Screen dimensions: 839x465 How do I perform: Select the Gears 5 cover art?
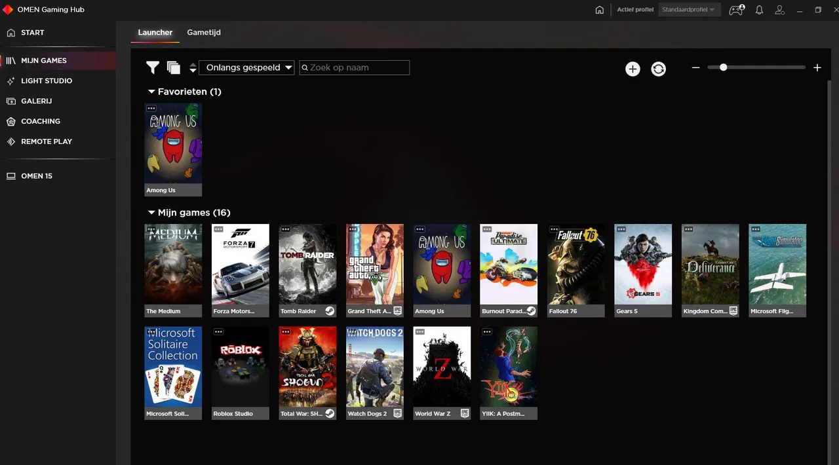point(643,265)
